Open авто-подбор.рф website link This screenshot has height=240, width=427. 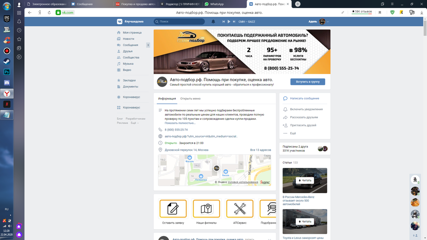201,136
